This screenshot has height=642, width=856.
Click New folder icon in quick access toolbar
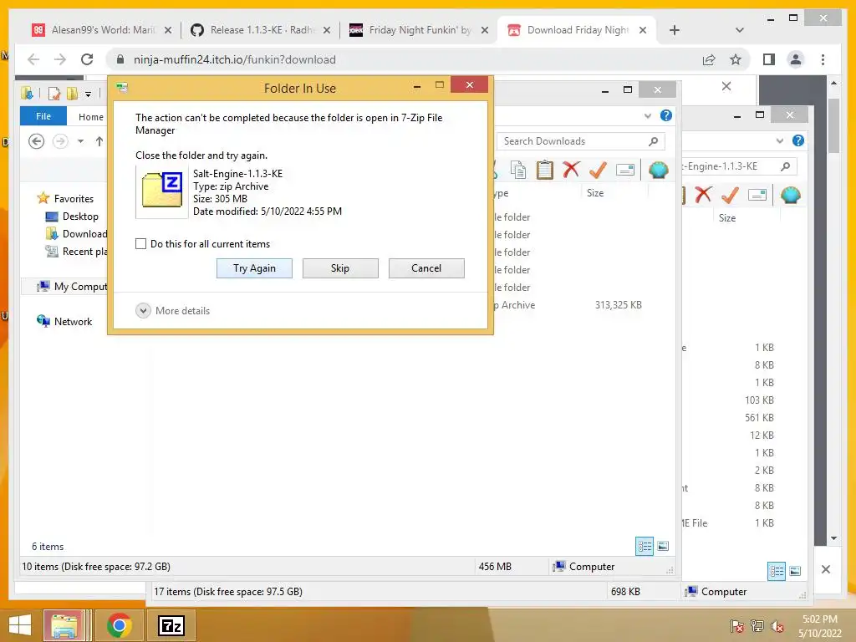72,94
